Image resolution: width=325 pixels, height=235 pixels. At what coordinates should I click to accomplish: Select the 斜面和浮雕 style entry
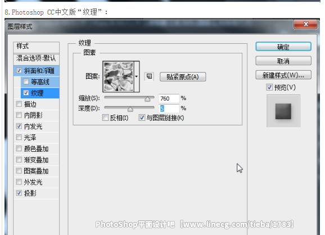pos(39,71)
